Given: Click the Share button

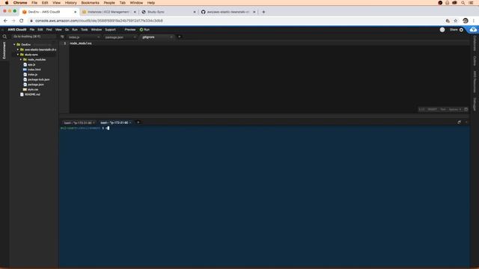Looking at the screenshot, I should pos(454,30).
